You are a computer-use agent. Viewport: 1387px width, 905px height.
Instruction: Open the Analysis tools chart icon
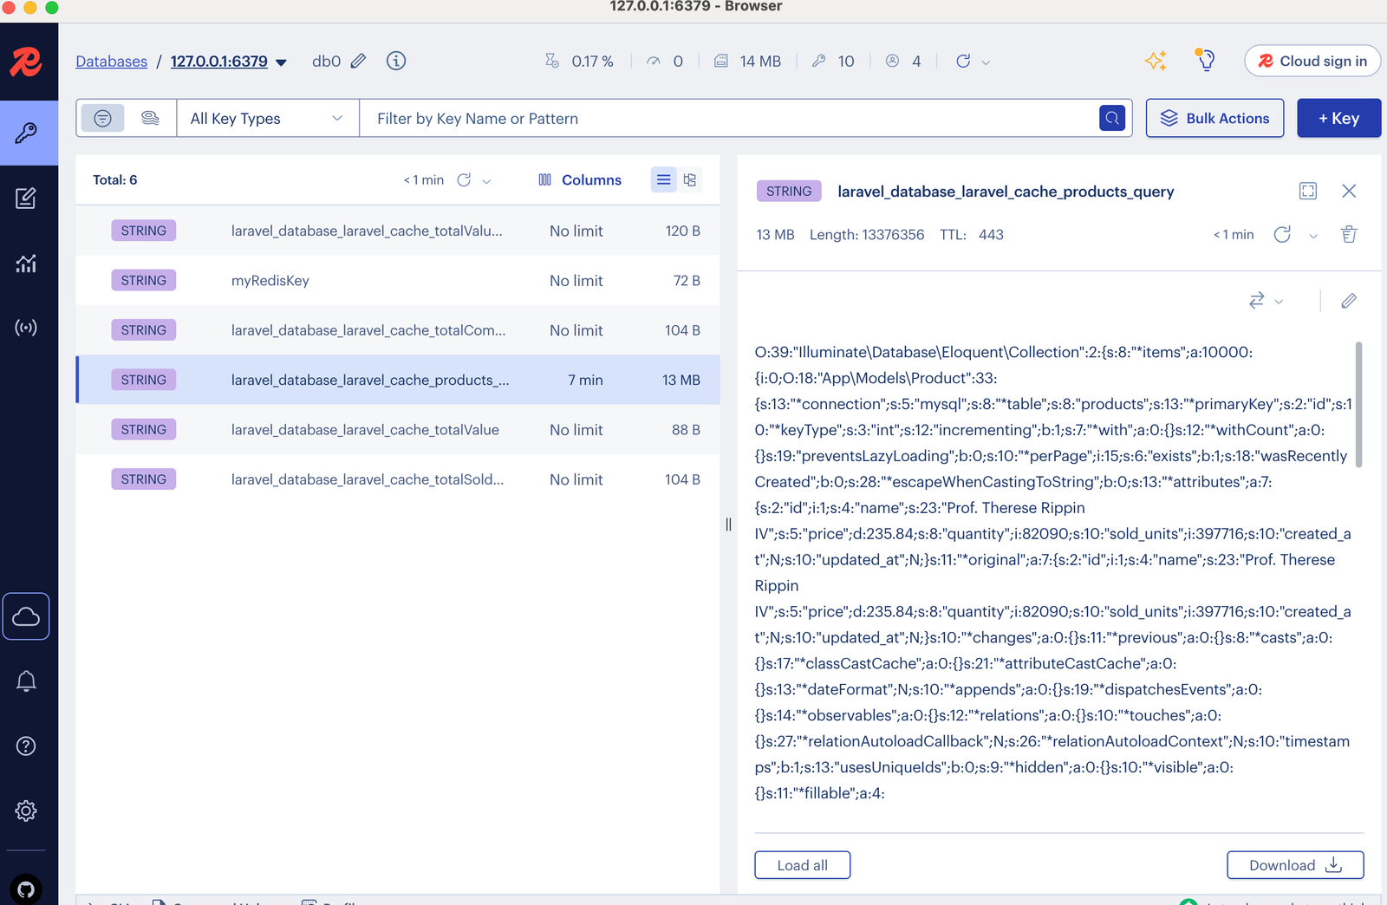(26, 264)
